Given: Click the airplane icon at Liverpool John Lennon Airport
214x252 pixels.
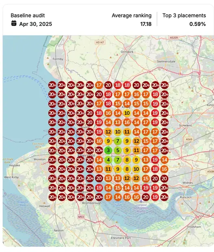Looking at the screenshot, I should pos(141,201).
